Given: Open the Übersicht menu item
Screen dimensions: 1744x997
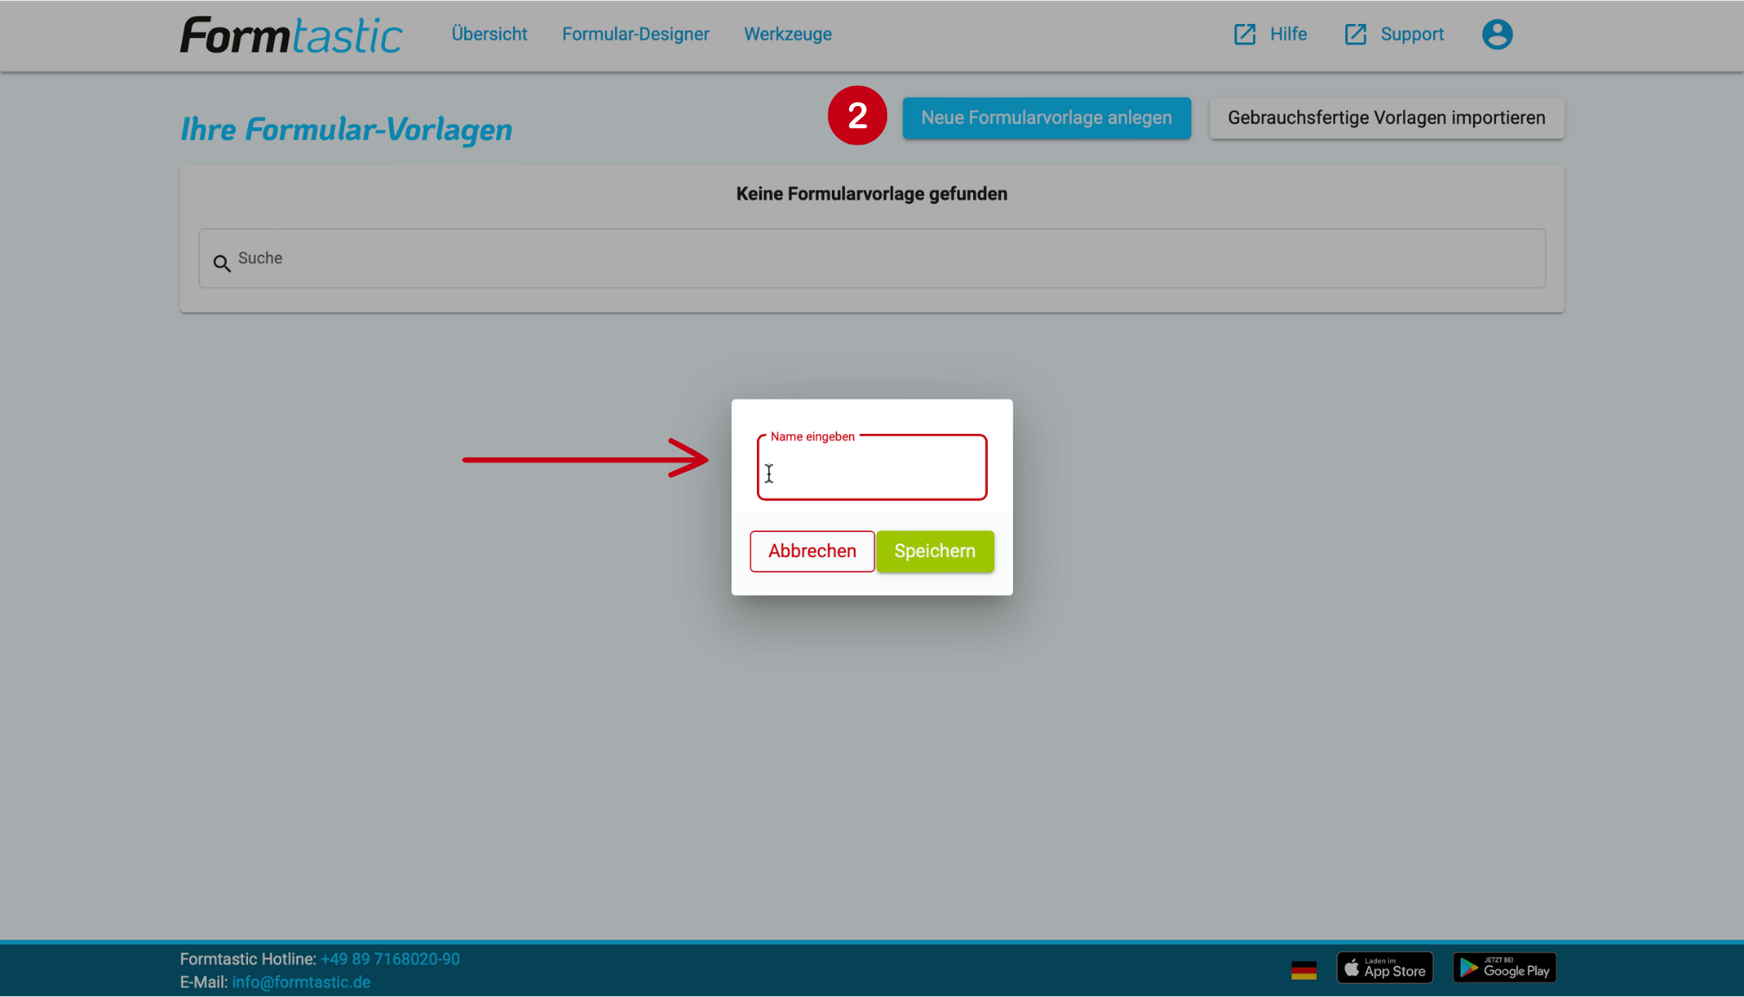Looking at the screenshot, I should (x=489, y=34).
